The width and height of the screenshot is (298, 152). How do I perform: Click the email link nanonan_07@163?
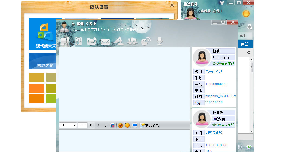click(x=221, y=96)
